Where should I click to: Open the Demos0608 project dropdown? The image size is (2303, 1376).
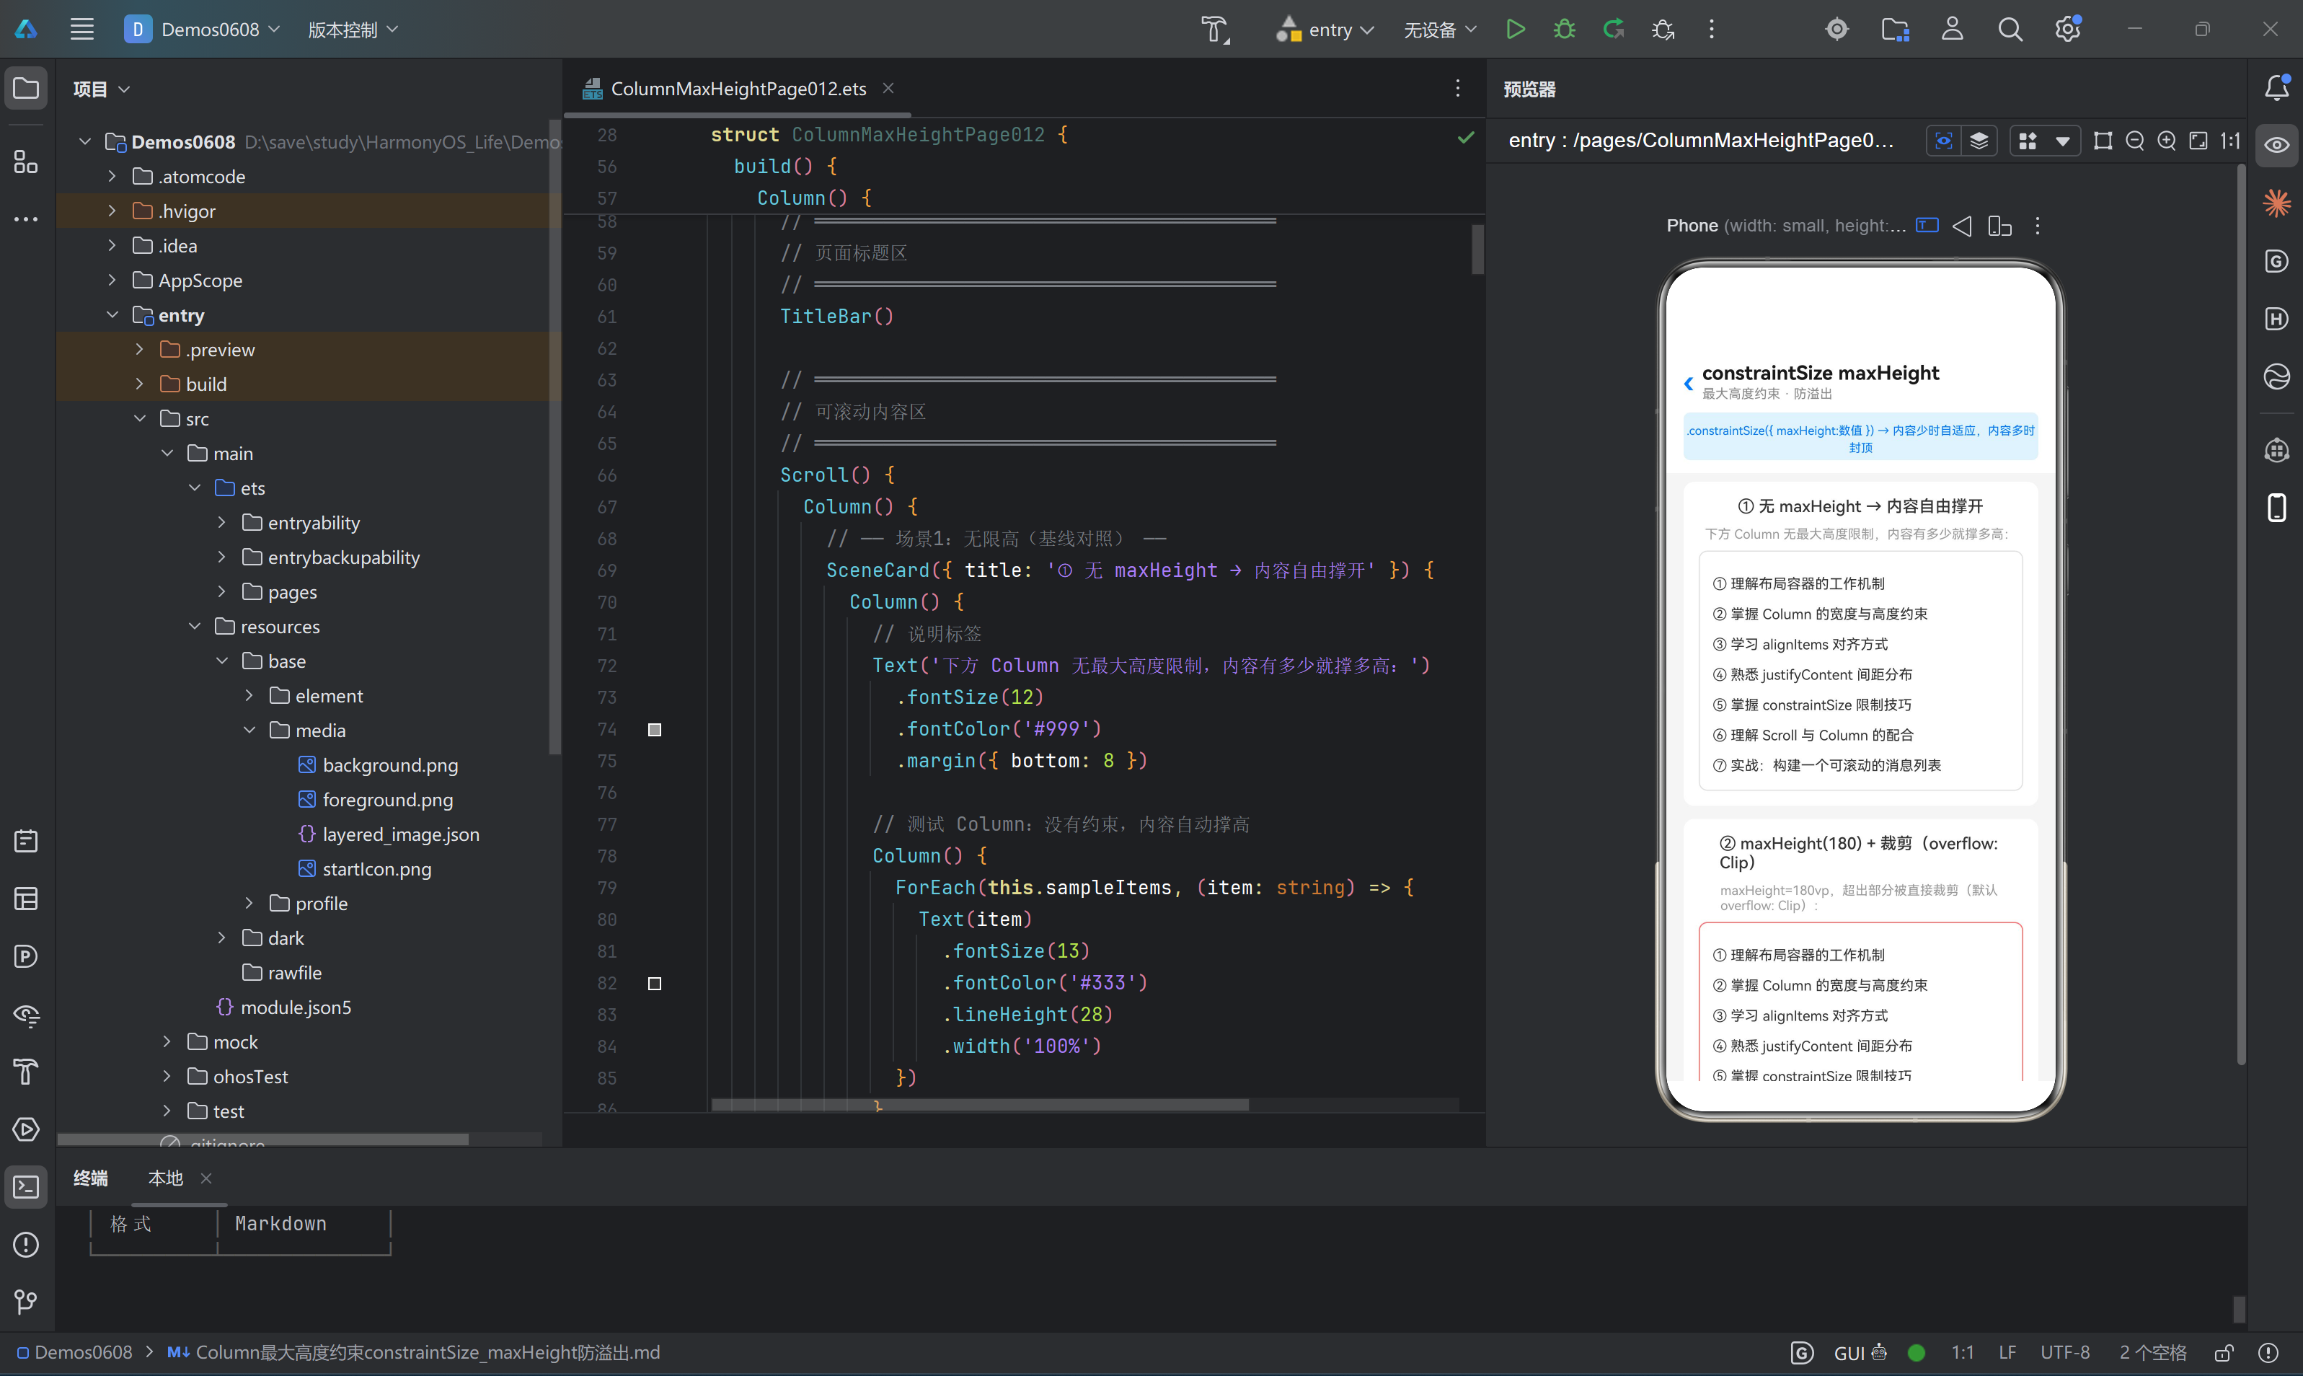[203, 29]
